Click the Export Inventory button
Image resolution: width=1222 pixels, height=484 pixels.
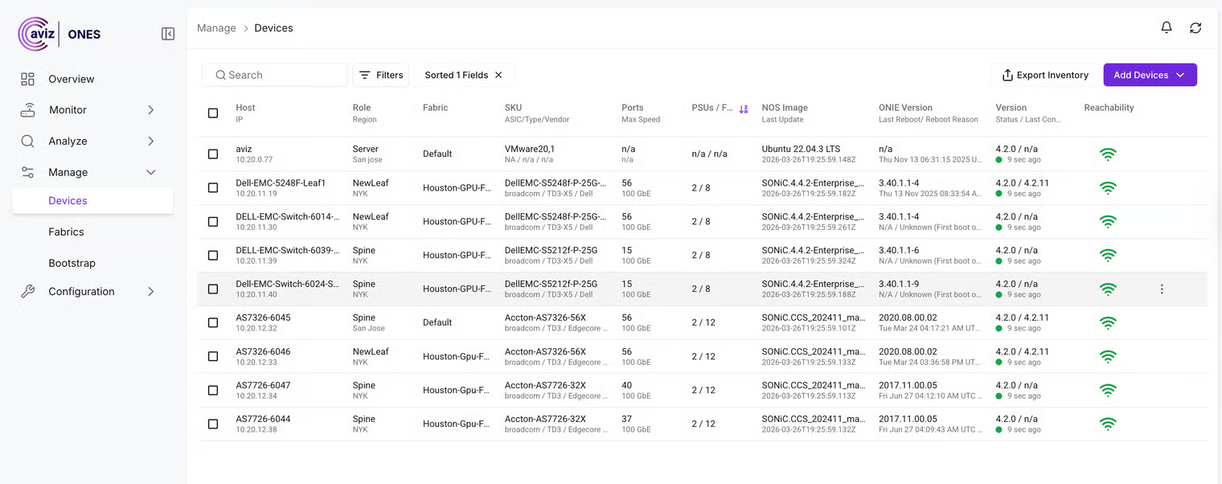click(x=1044, y=76)
